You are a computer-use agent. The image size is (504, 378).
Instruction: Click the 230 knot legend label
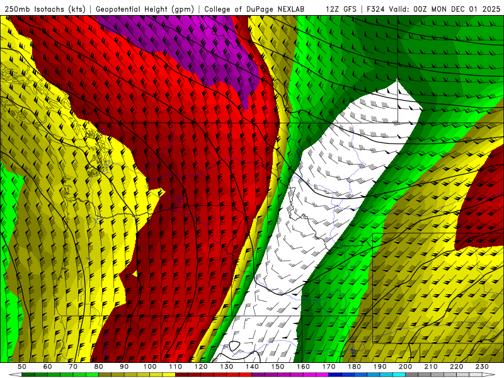tap(482, 367)
